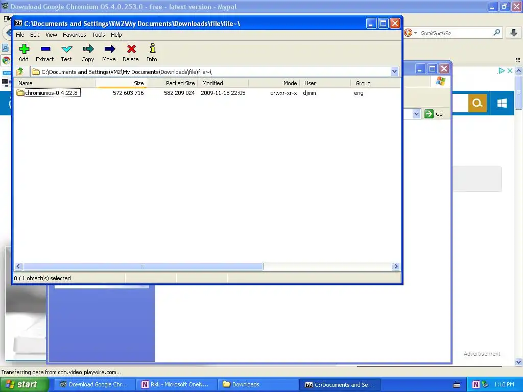The image size is (523, 392).
Task: Open the Mypal browser grid menu icon
Action: click(x=518, y=60)
